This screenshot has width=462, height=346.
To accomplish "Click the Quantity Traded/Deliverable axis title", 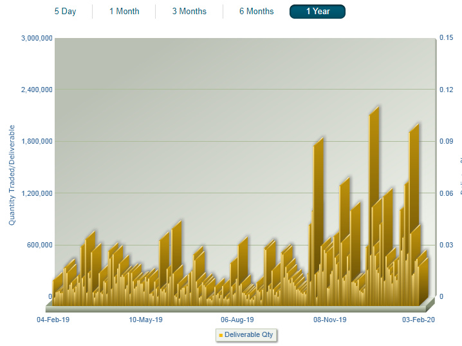I will [x=12, y=168].
